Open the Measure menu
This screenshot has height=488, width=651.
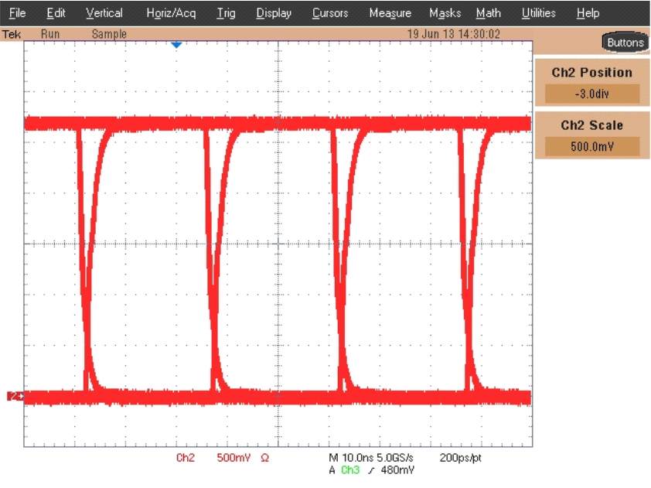(x=390, y=12)
